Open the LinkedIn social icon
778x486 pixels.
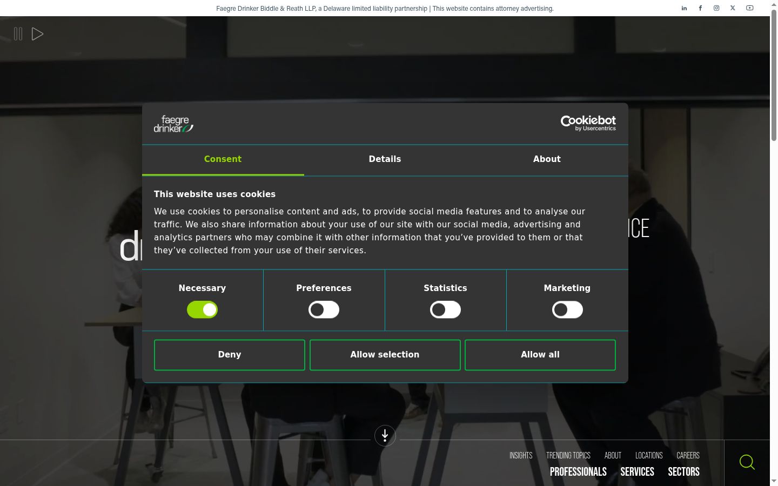(684, 8)
